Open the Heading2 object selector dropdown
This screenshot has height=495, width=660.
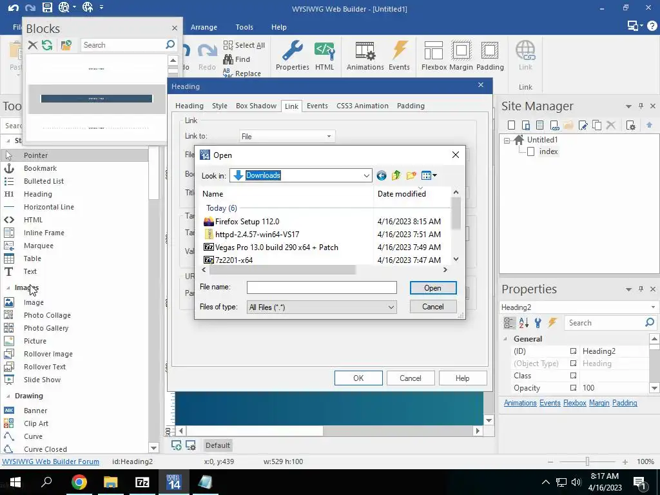[653, 307]
